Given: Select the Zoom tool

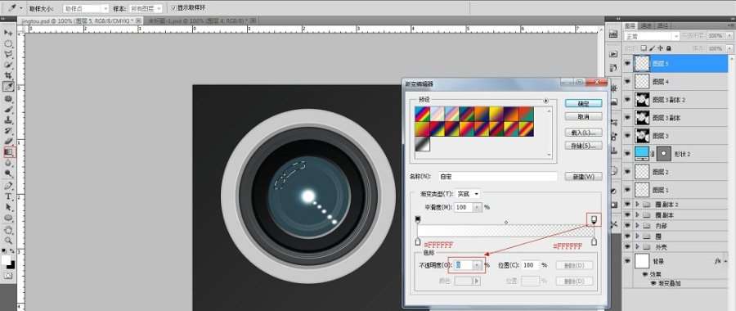Looking at the screenshot, I should [x=8, y=241].
